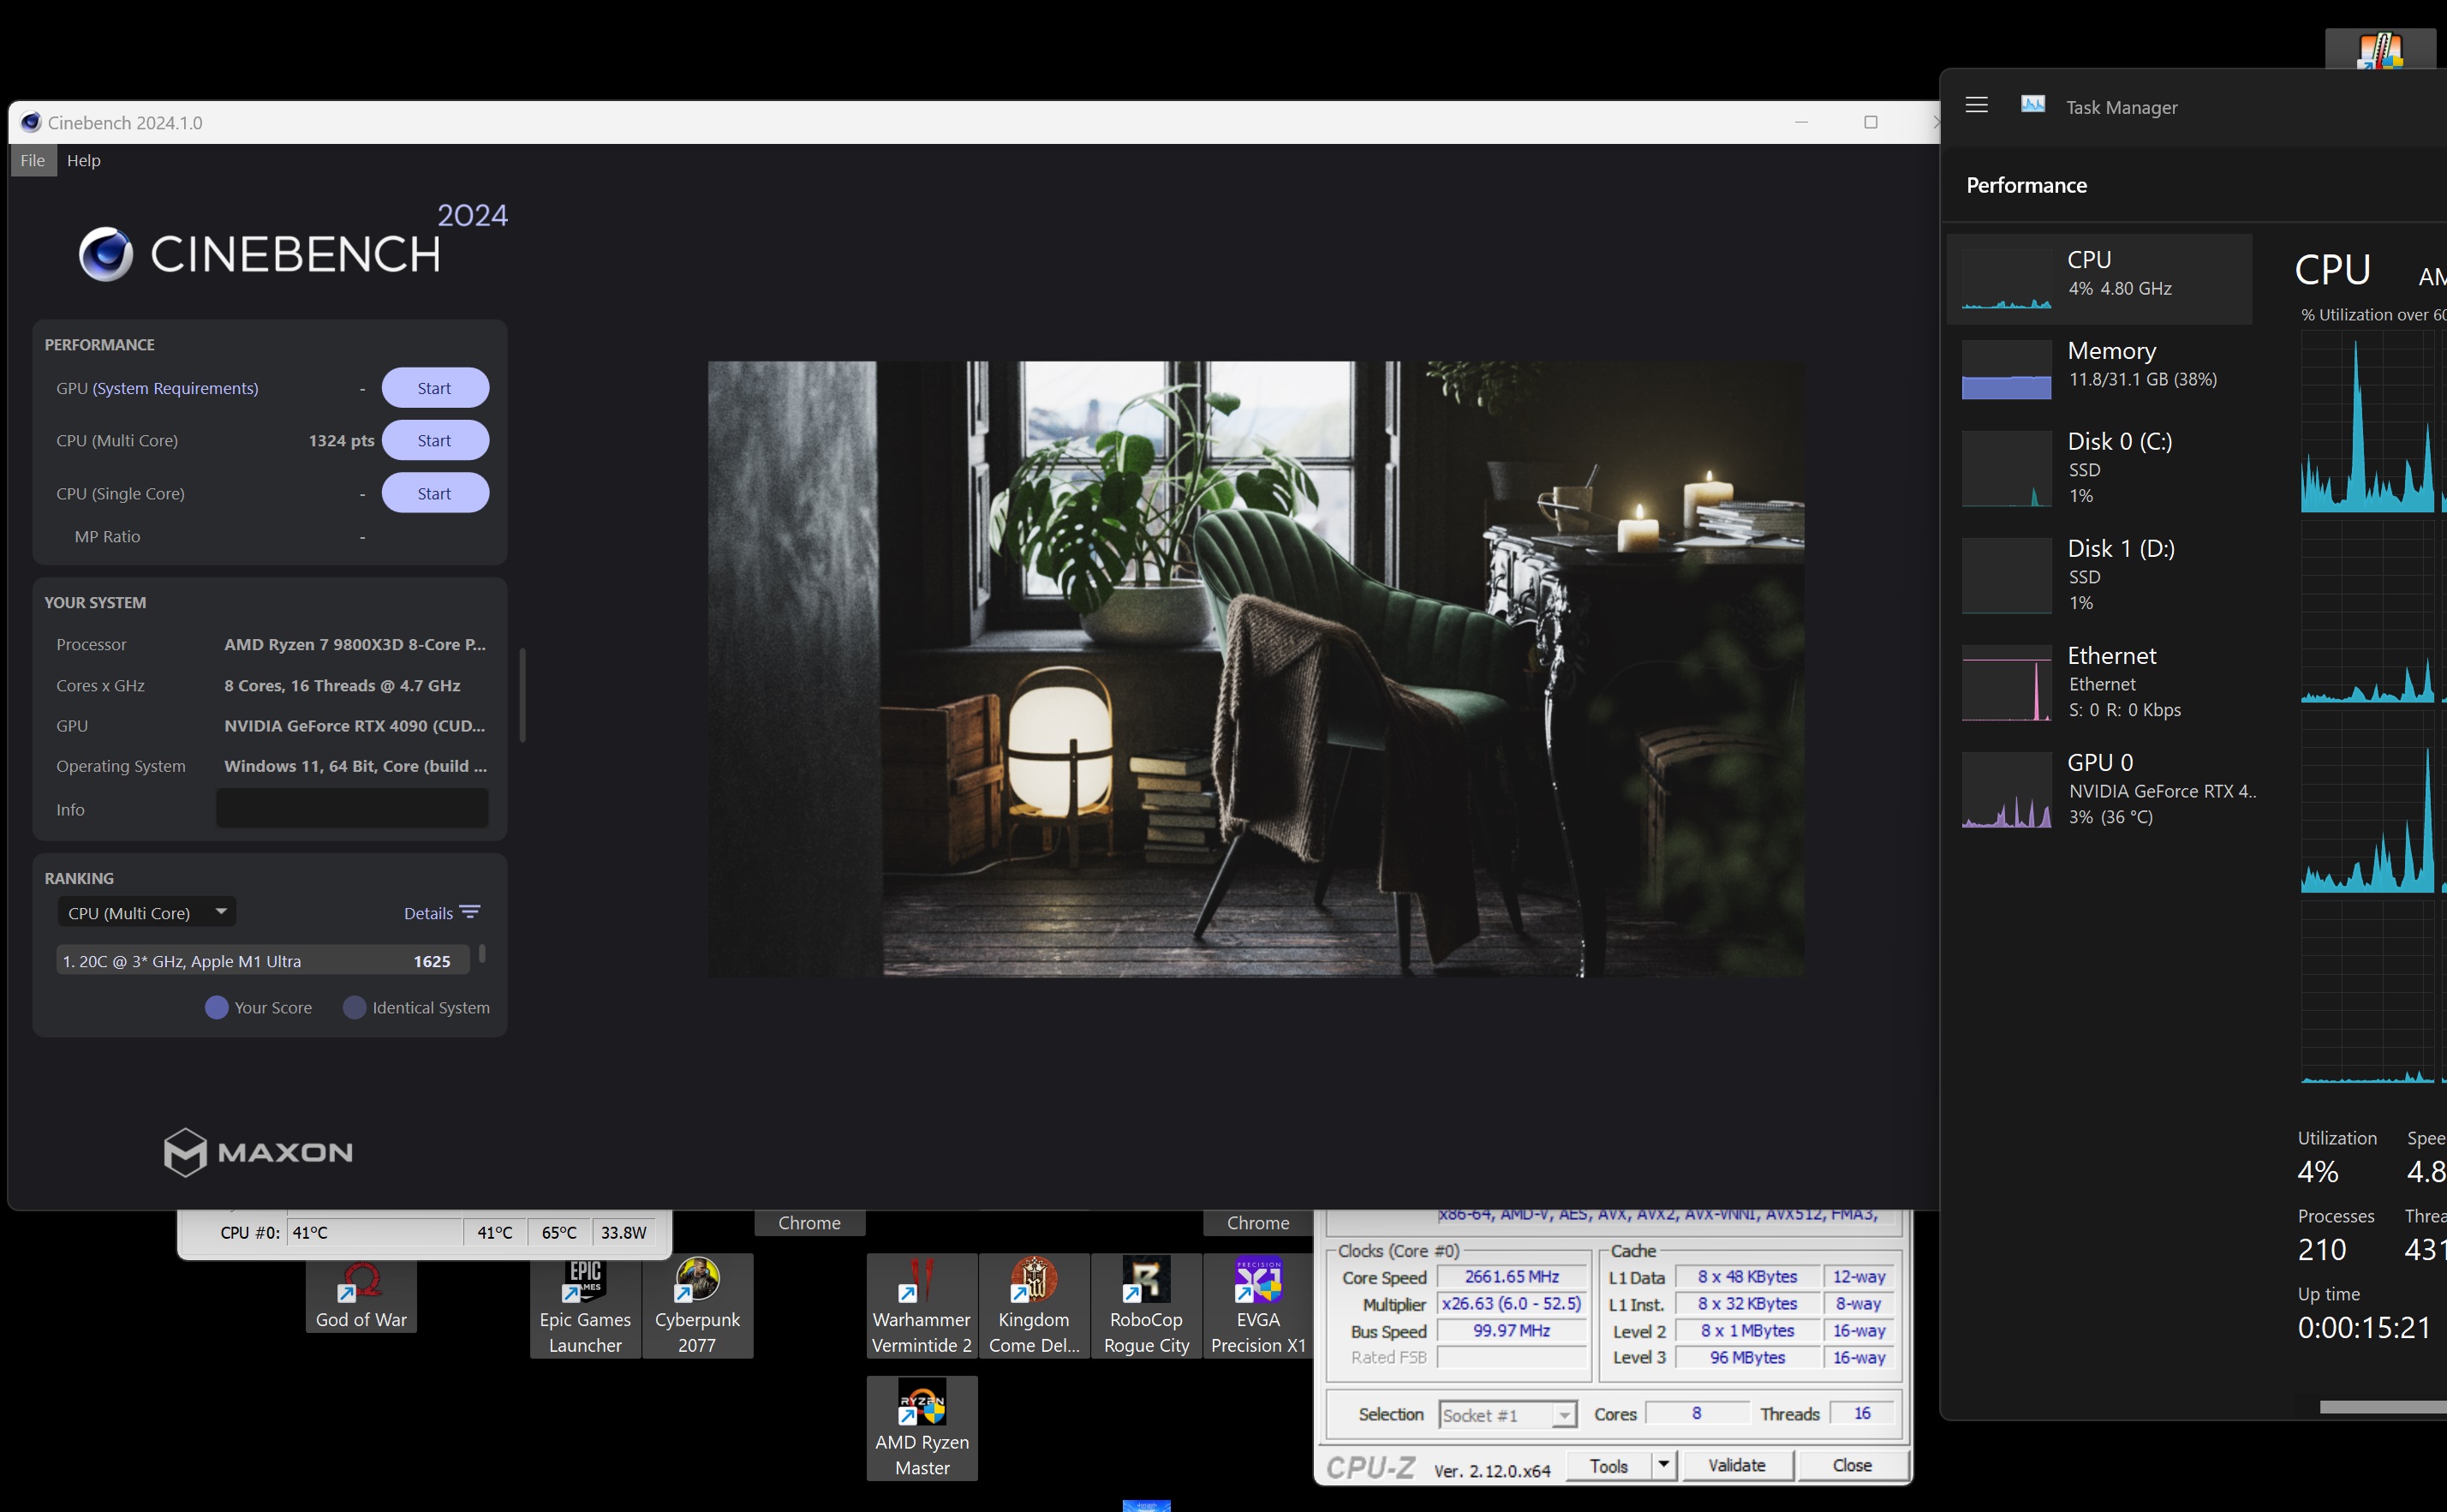
Task: Open the CPU (Multi Core) ranking dropdown
Action: [147, 912]
